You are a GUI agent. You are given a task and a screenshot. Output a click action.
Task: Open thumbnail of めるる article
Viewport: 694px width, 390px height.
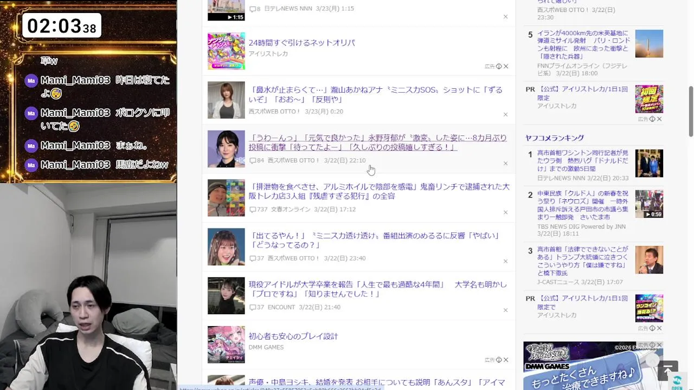(x=226, y=247)
